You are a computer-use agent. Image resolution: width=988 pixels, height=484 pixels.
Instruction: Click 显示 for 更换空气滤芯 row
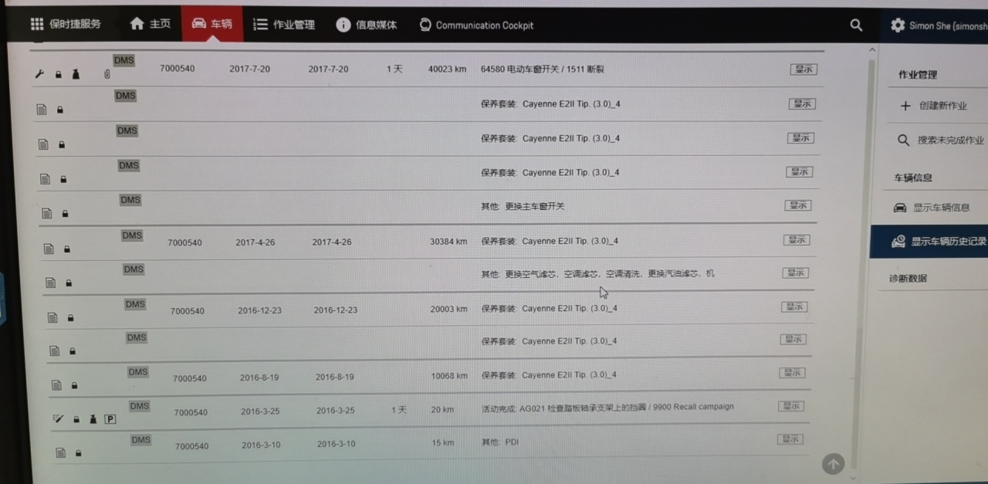(795, 272)
